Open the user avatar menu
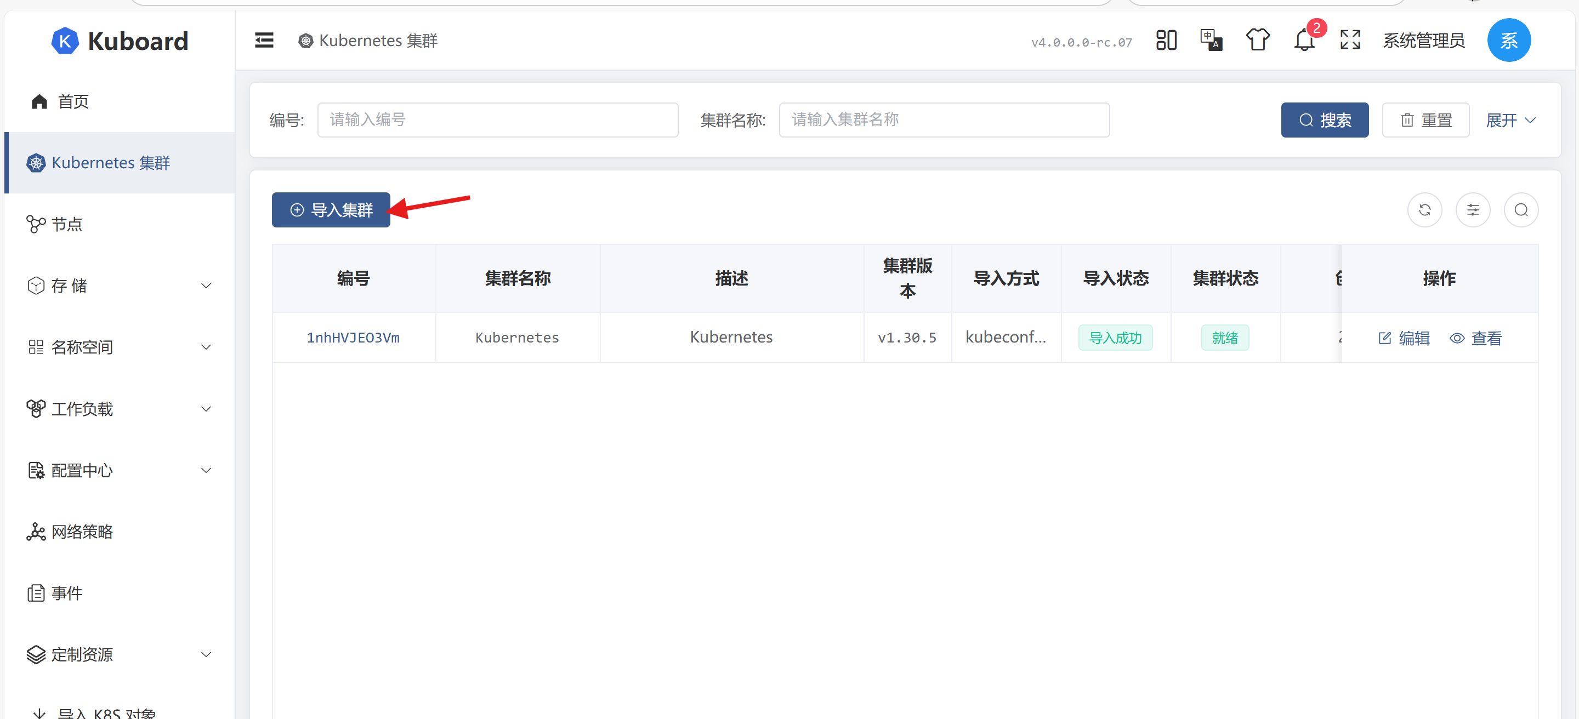The height and width of the screenshot is (719, 1579). [1508, 41]
